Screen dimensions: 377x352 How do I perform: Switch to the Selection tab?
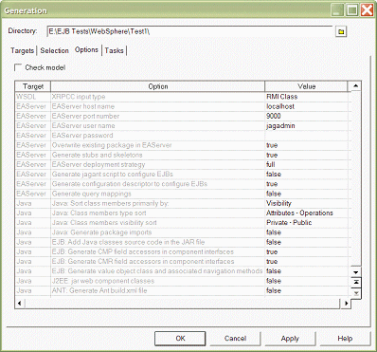click(54, 50)
